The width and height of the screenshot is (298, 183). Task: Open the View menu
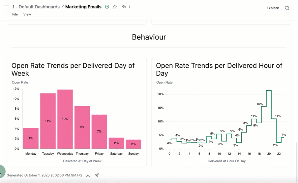pyautogui.click(x=27, y=14)
